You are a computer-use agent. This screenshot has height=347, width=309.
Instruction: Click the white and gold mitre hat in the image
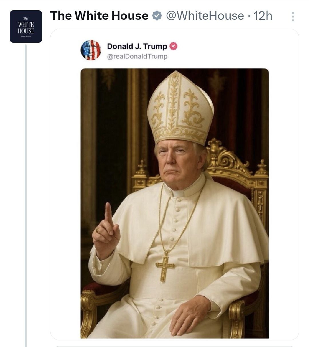click(x=181, y=108)
